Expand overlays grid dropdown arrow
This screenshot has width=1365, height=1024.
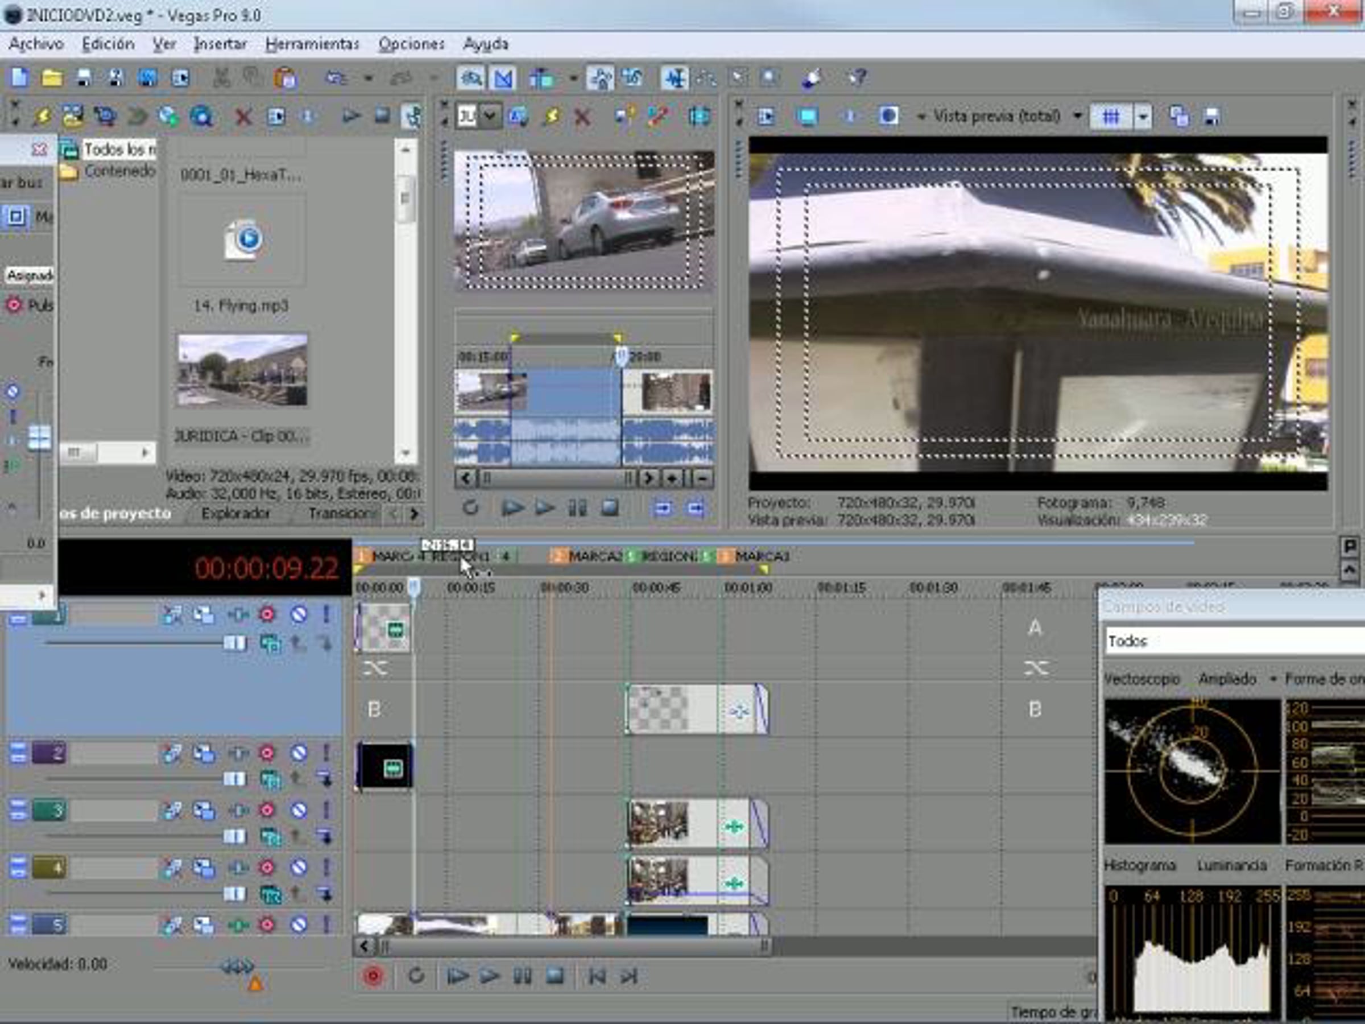click(1143, 116)
